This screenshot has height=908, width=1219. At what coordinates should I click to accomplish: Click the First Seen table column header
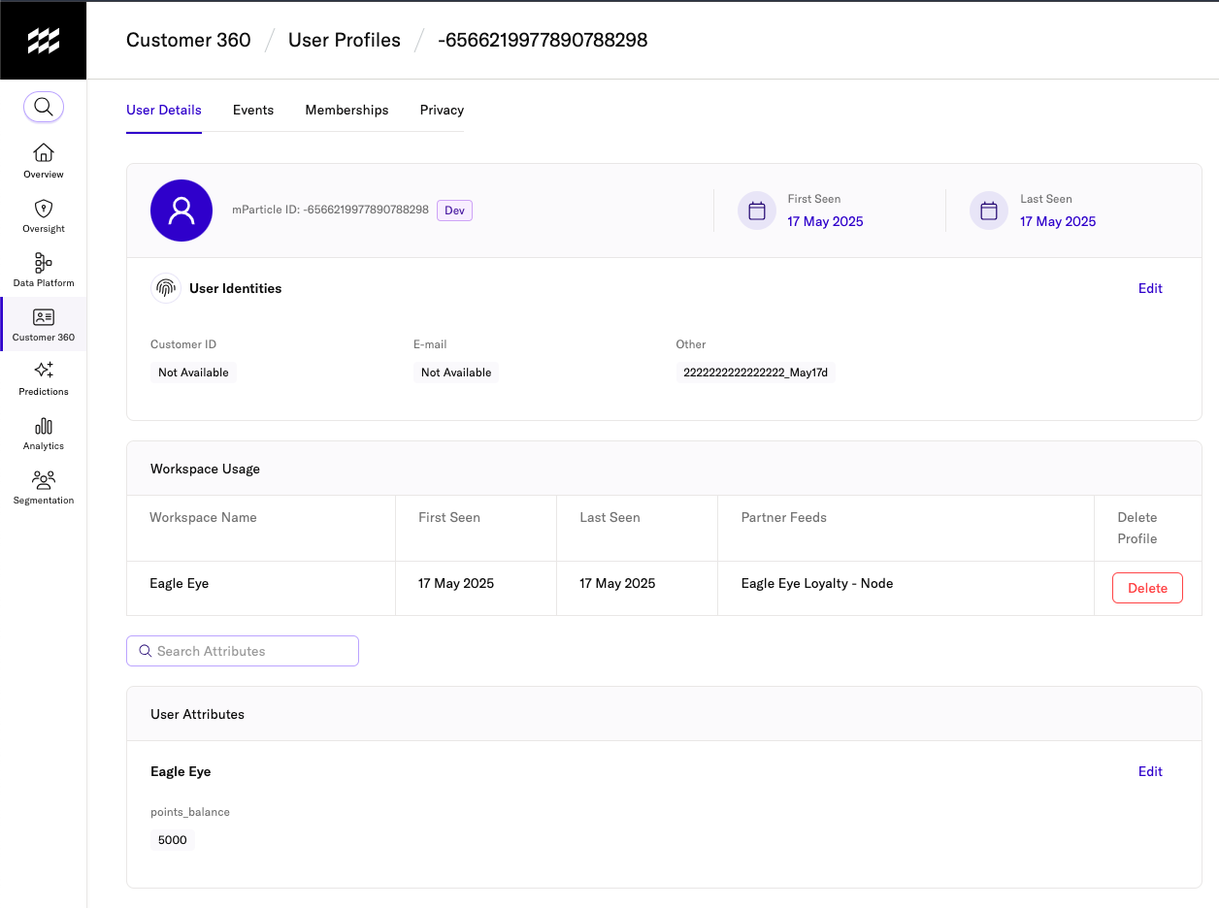(x=448, y=517)
